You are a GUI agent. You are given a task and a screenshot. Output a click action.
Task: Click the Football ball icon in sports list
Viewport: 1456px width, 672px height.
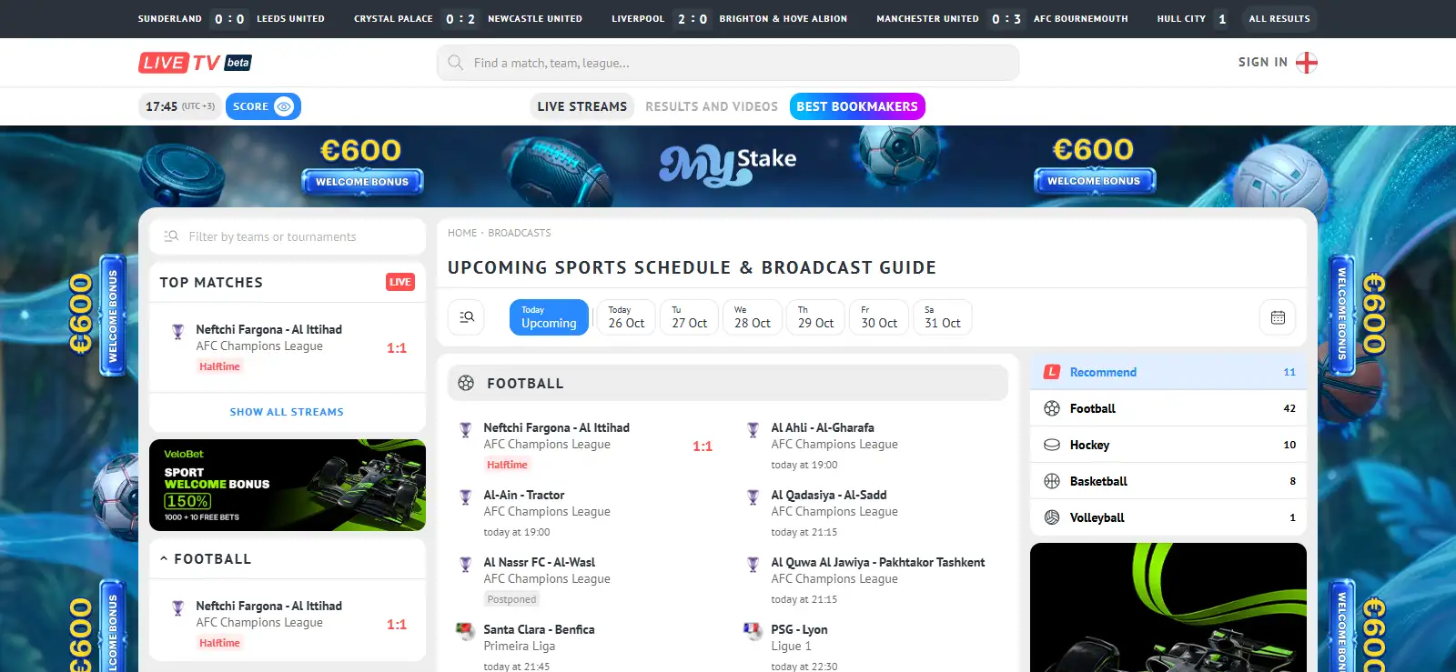[1052, 408]
